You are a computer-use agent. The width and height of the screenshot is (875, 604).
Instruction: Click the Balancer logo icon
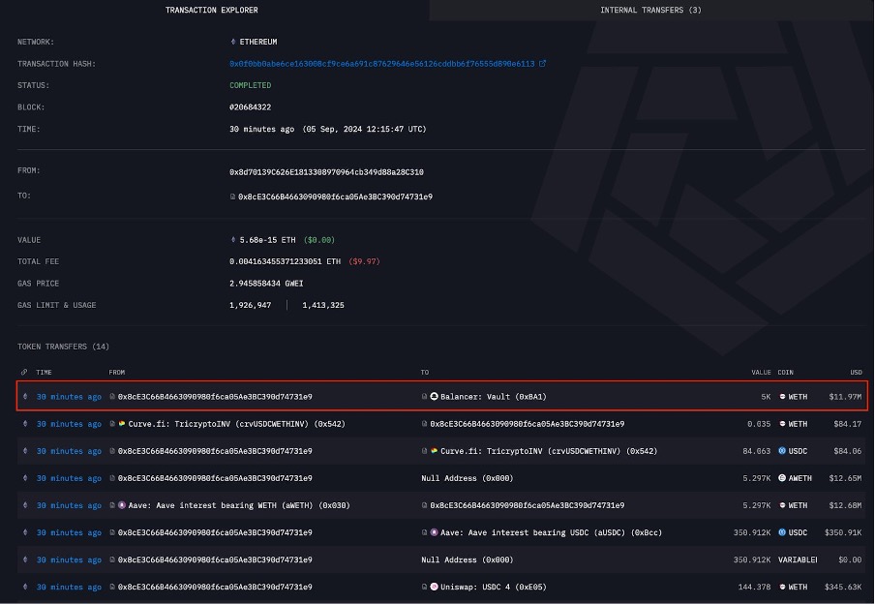[435, 396]
